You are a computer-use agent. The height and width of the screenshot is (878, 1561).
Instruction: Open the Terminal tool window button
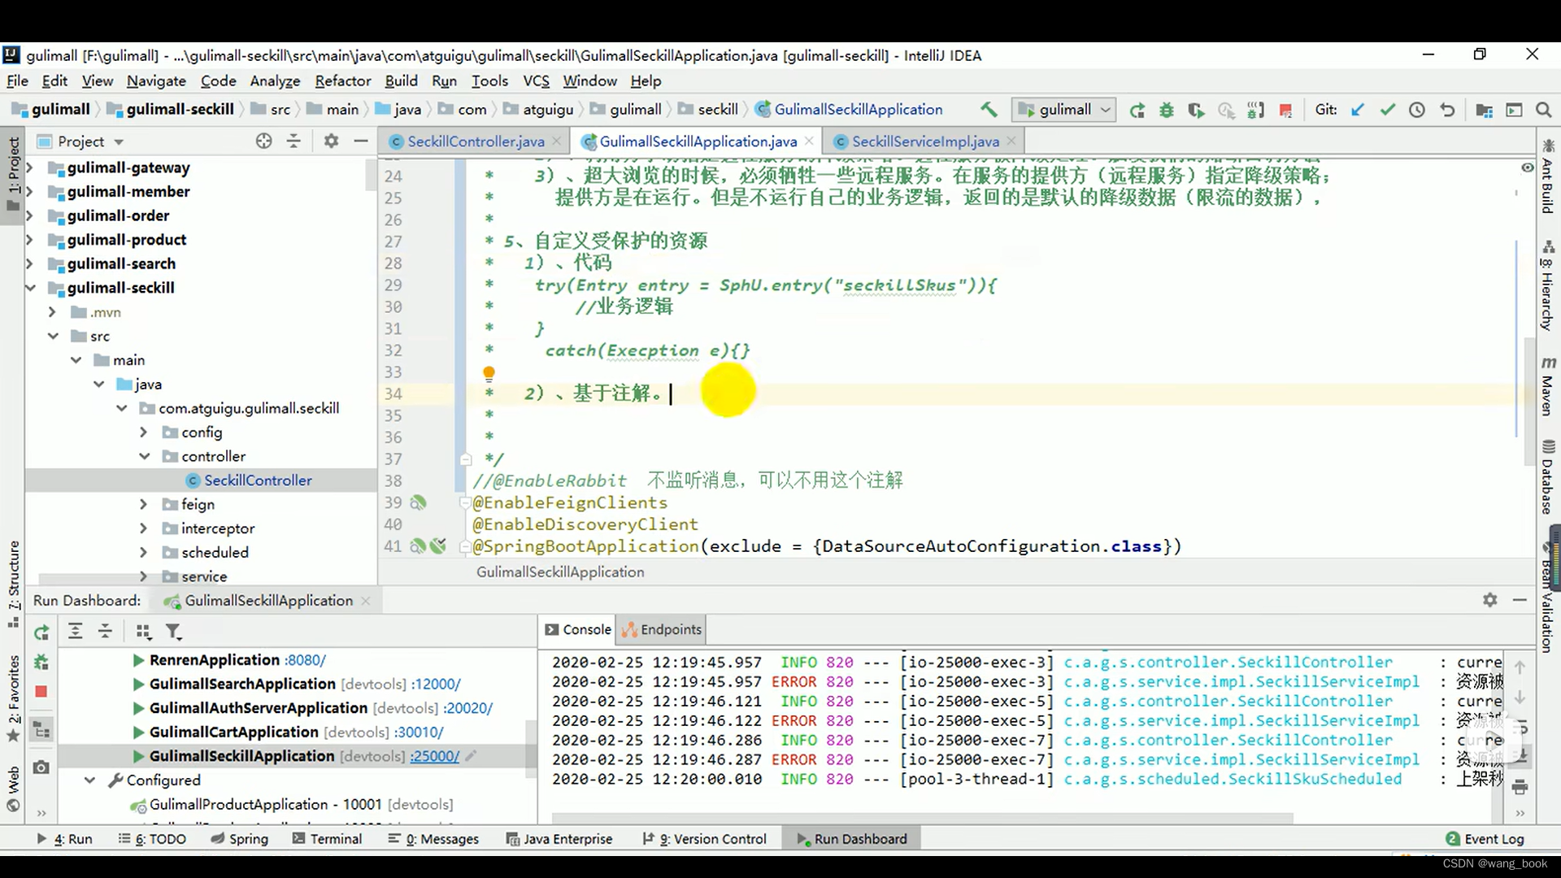coord(327,838)
